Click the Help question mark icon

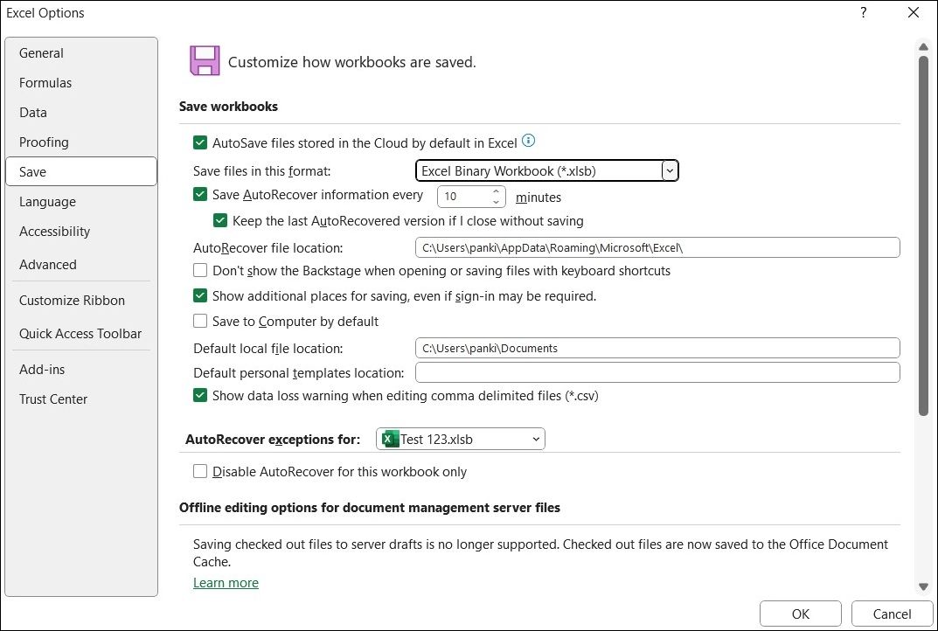tap(863, 13)
